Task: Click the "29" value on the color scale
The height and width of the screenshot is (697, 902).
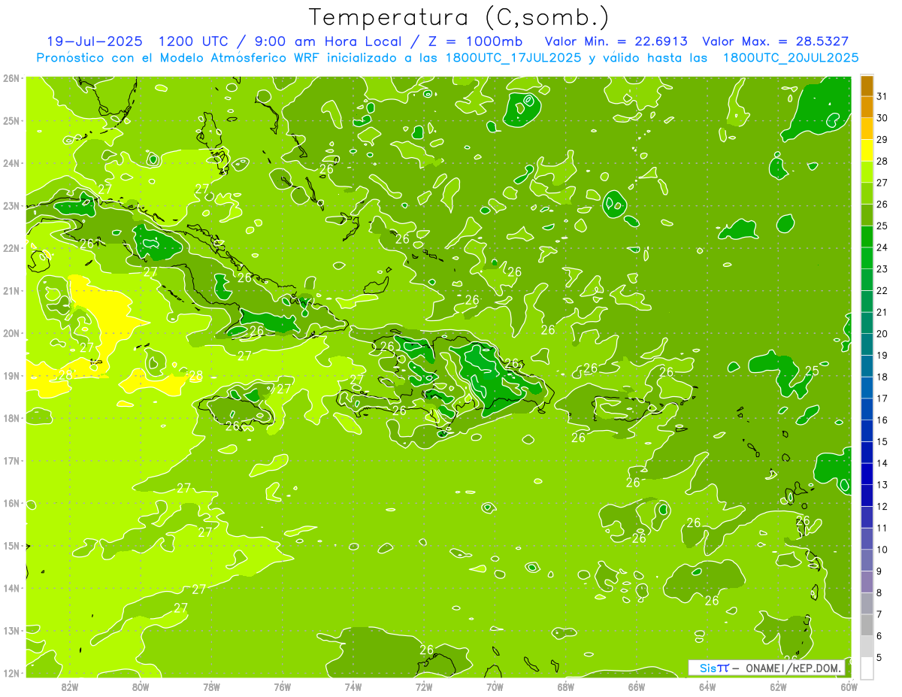Action: point(882,139)
